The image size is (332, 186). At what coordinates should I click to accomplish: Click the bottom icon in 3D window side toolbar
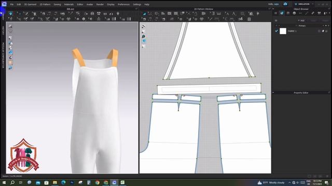(x=10, y=68)
